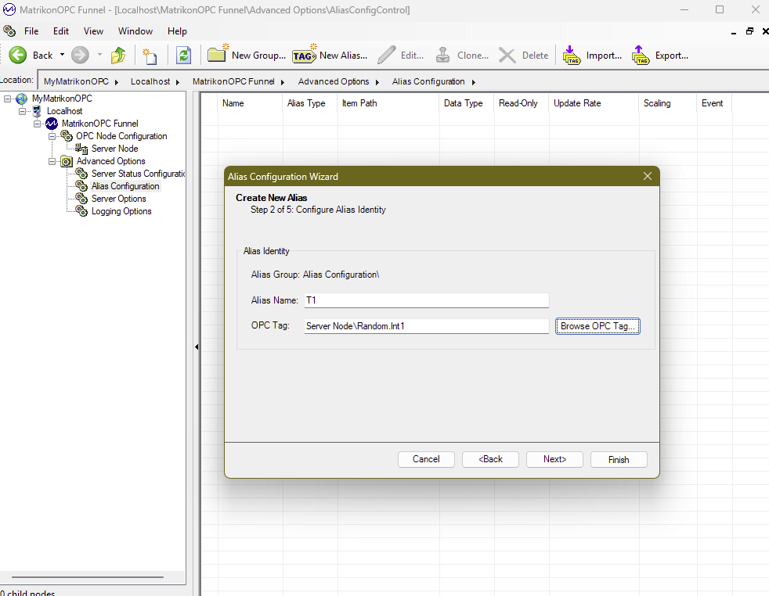Click the OPC Node Configuration gears icon
Image resolution: width=769 pixels, height=596 pixels.
point(67,135)
